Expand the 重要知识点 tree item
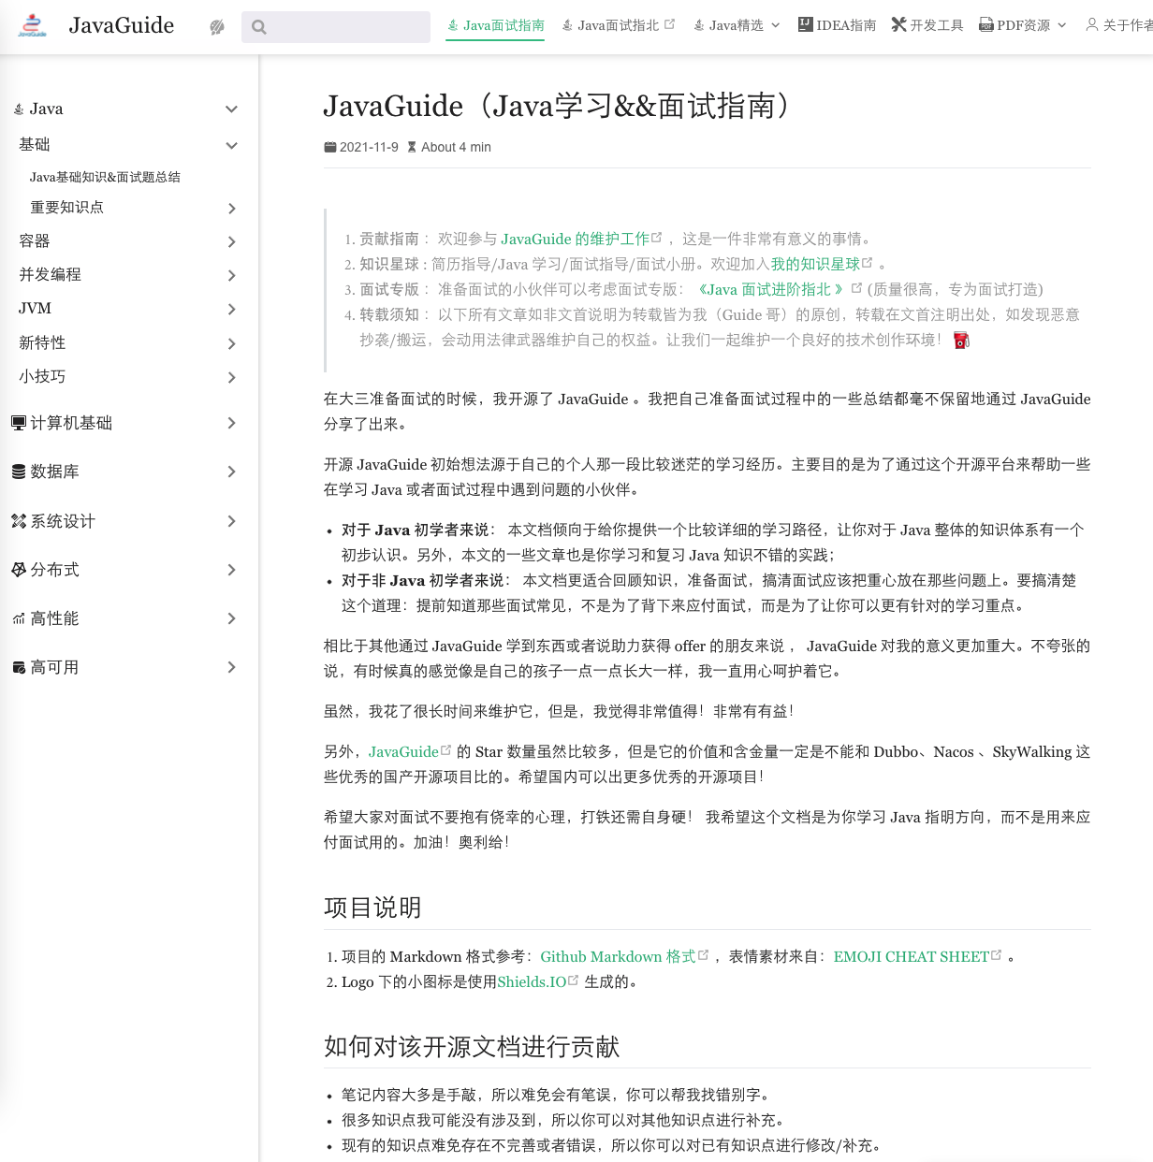This screenshot has height=1162, width=1153. click(231, 208)
